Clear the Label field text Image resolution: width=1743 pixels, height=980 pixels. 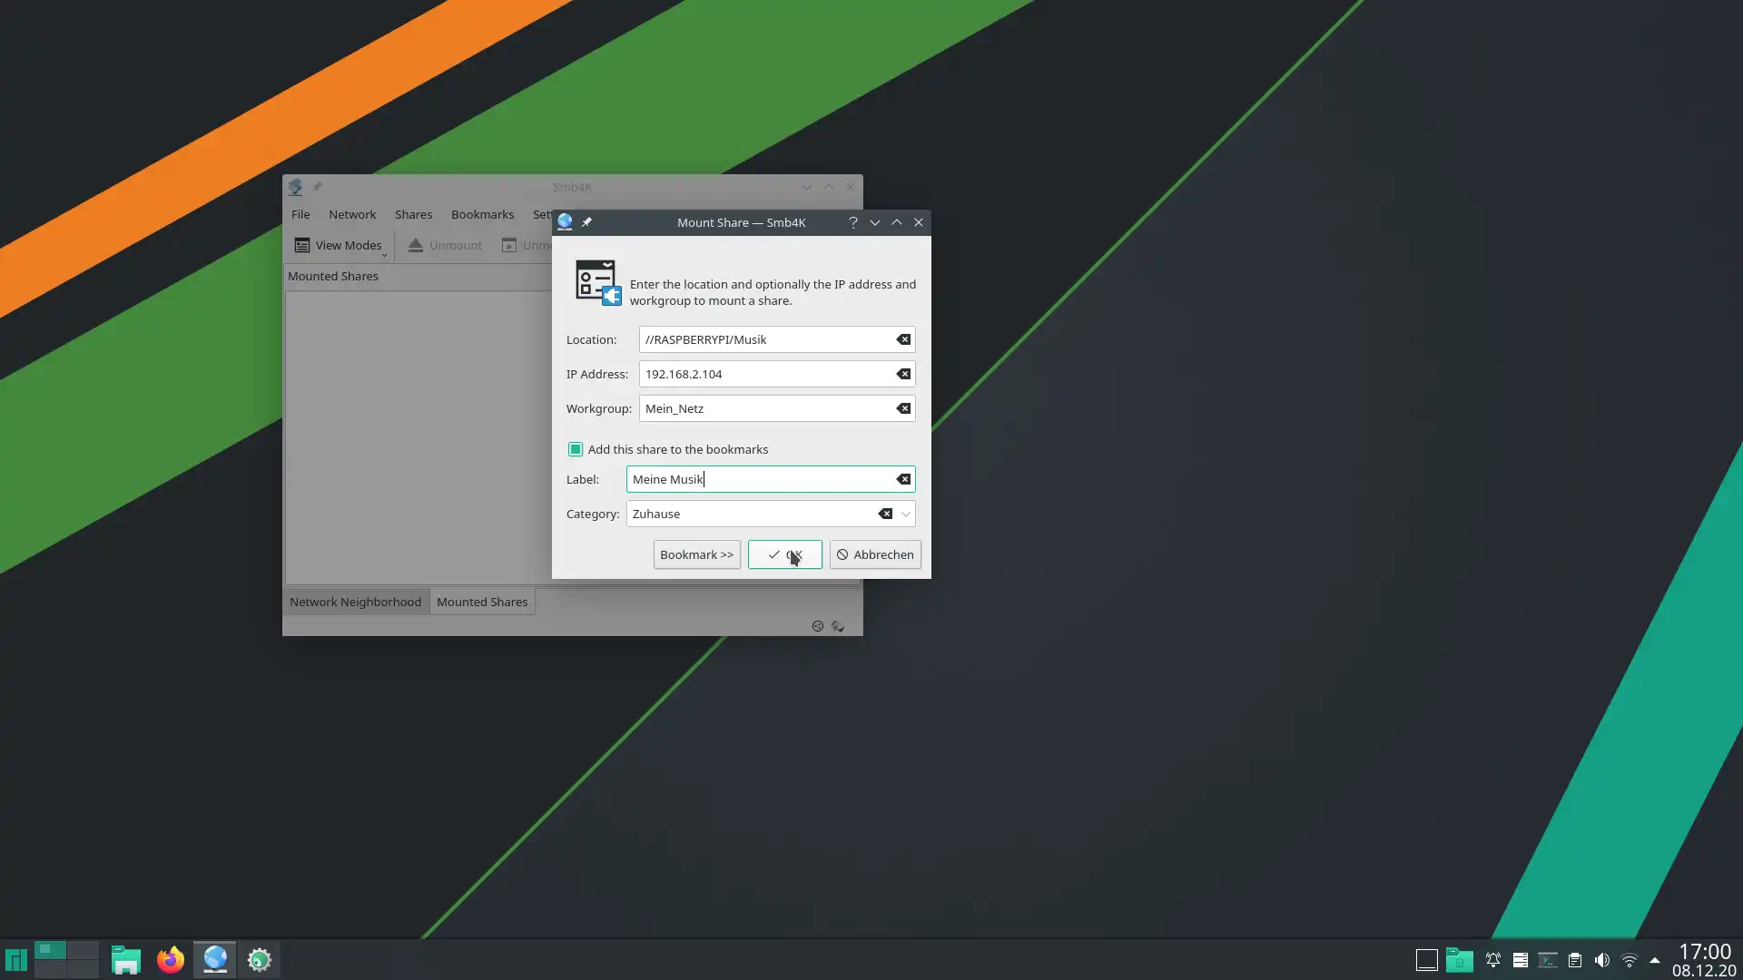click(x=903, y=479)
